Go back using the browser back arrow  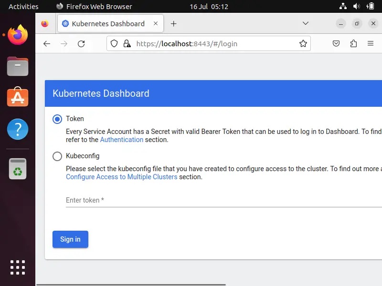click(47, 44)
